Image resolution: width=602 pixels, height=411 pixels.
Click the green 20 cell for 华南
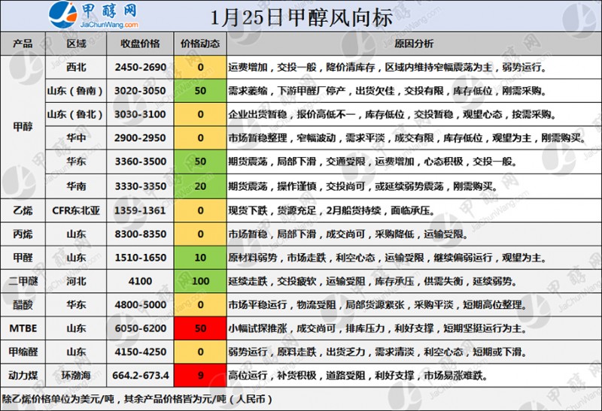pos(200,186)
